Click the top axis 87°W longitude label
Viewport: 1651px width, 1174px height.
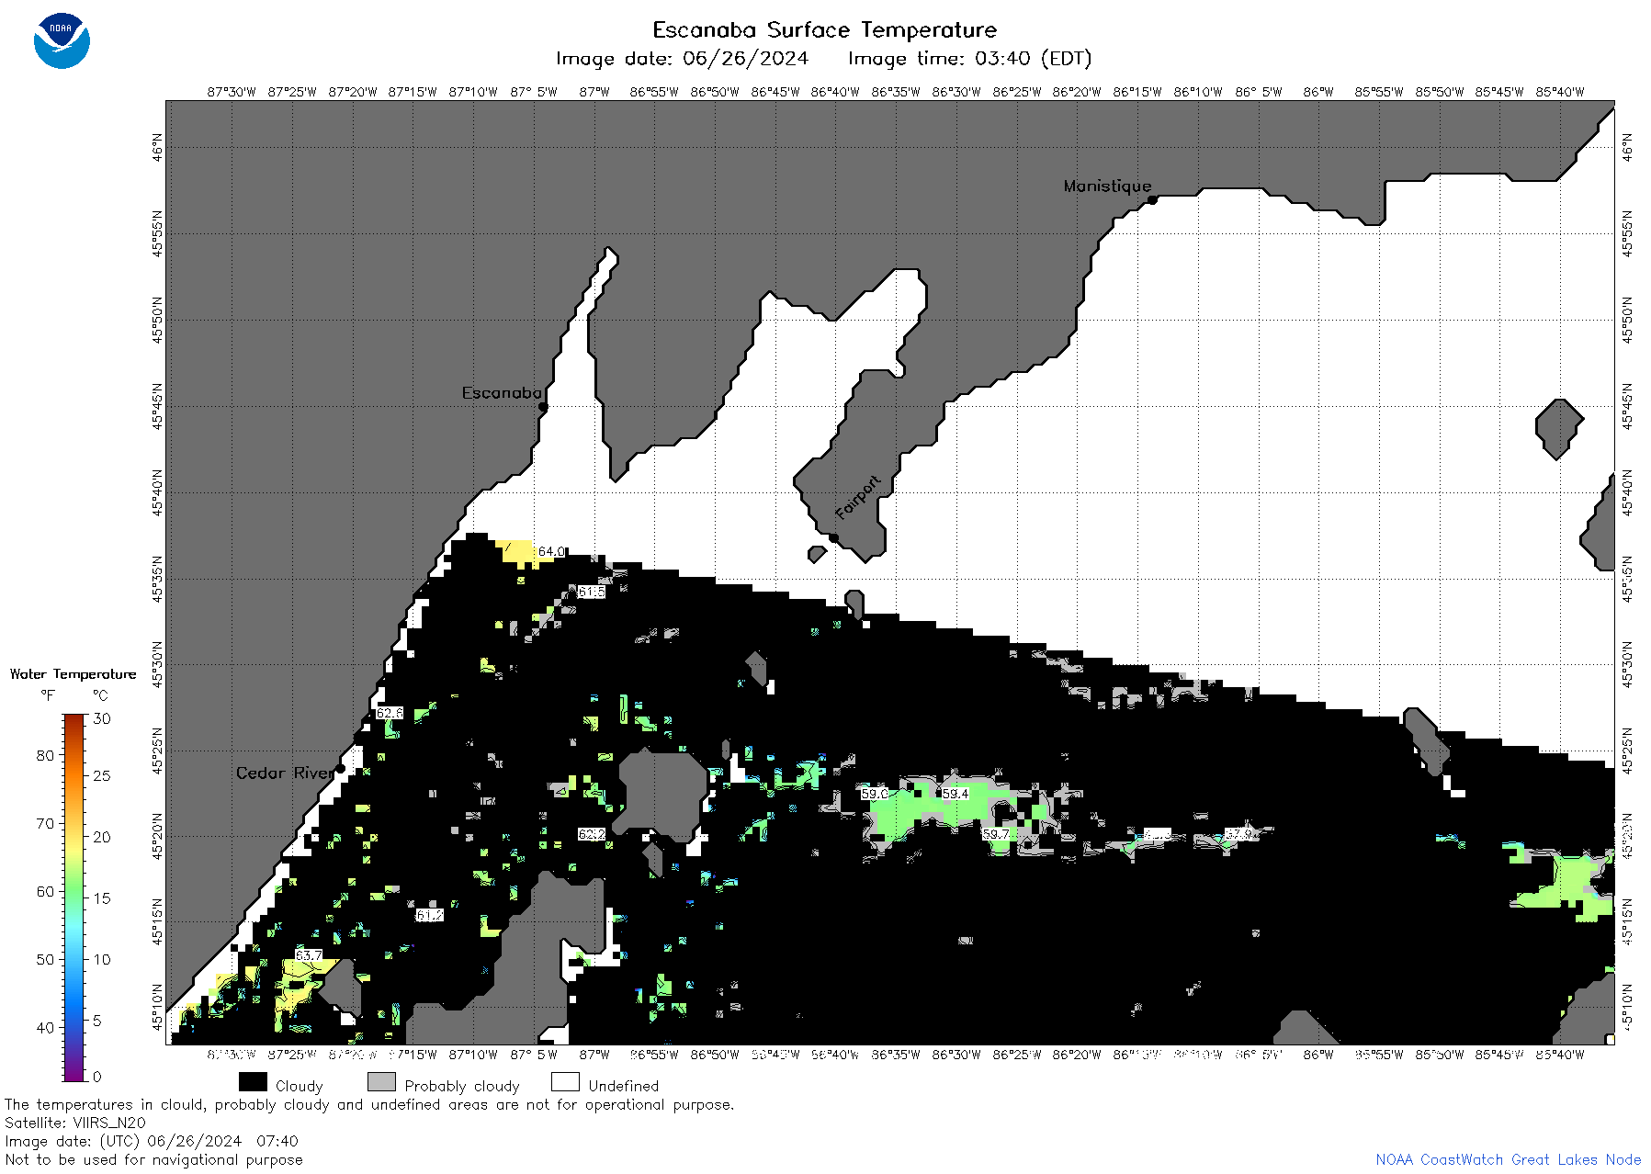click(x=594, y=92)
